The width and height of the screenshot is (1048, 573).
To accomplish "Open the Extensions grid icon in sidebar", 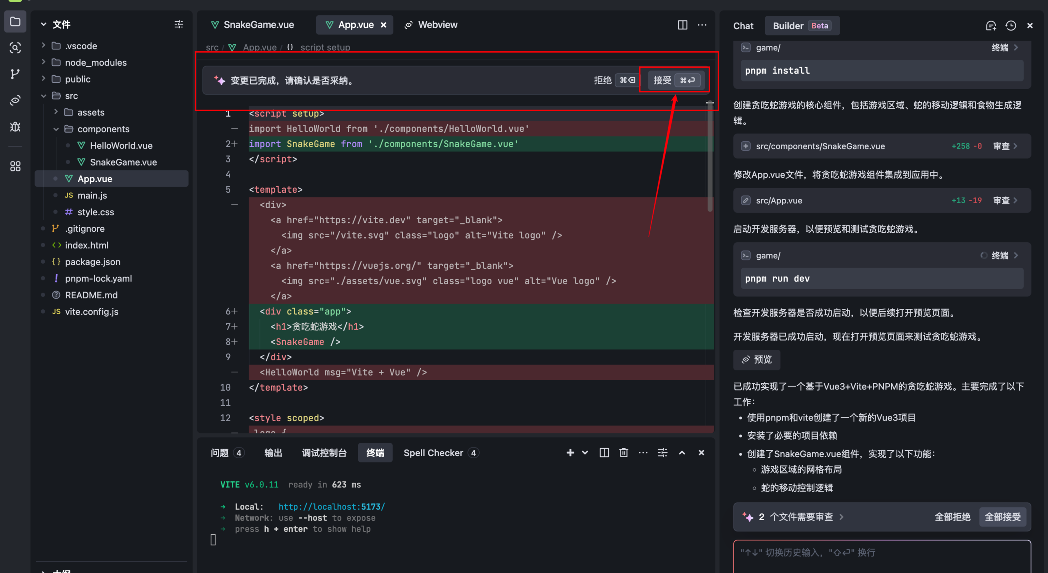I will click(x=15, y=166).
